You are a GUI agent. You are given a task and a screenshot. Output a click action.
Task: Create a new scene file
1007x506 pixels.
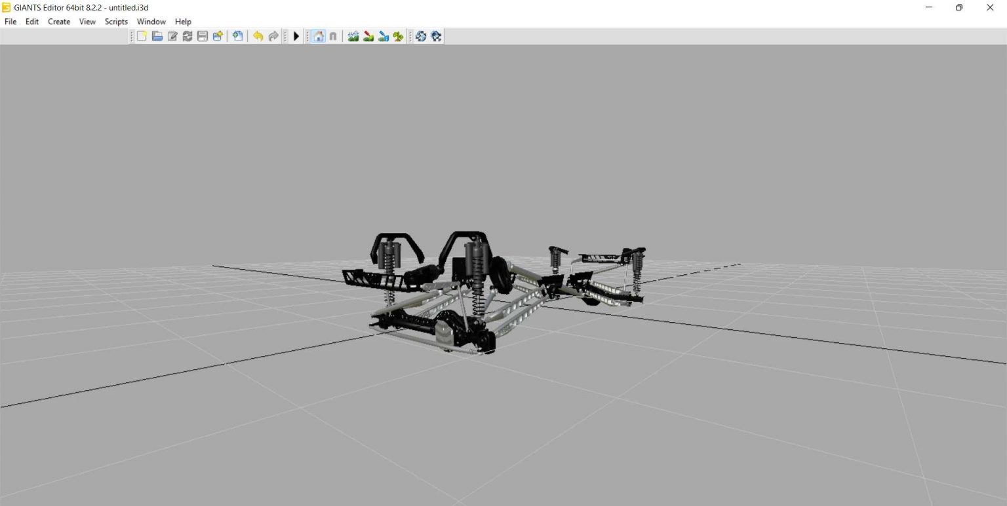(x=142, y=36)
